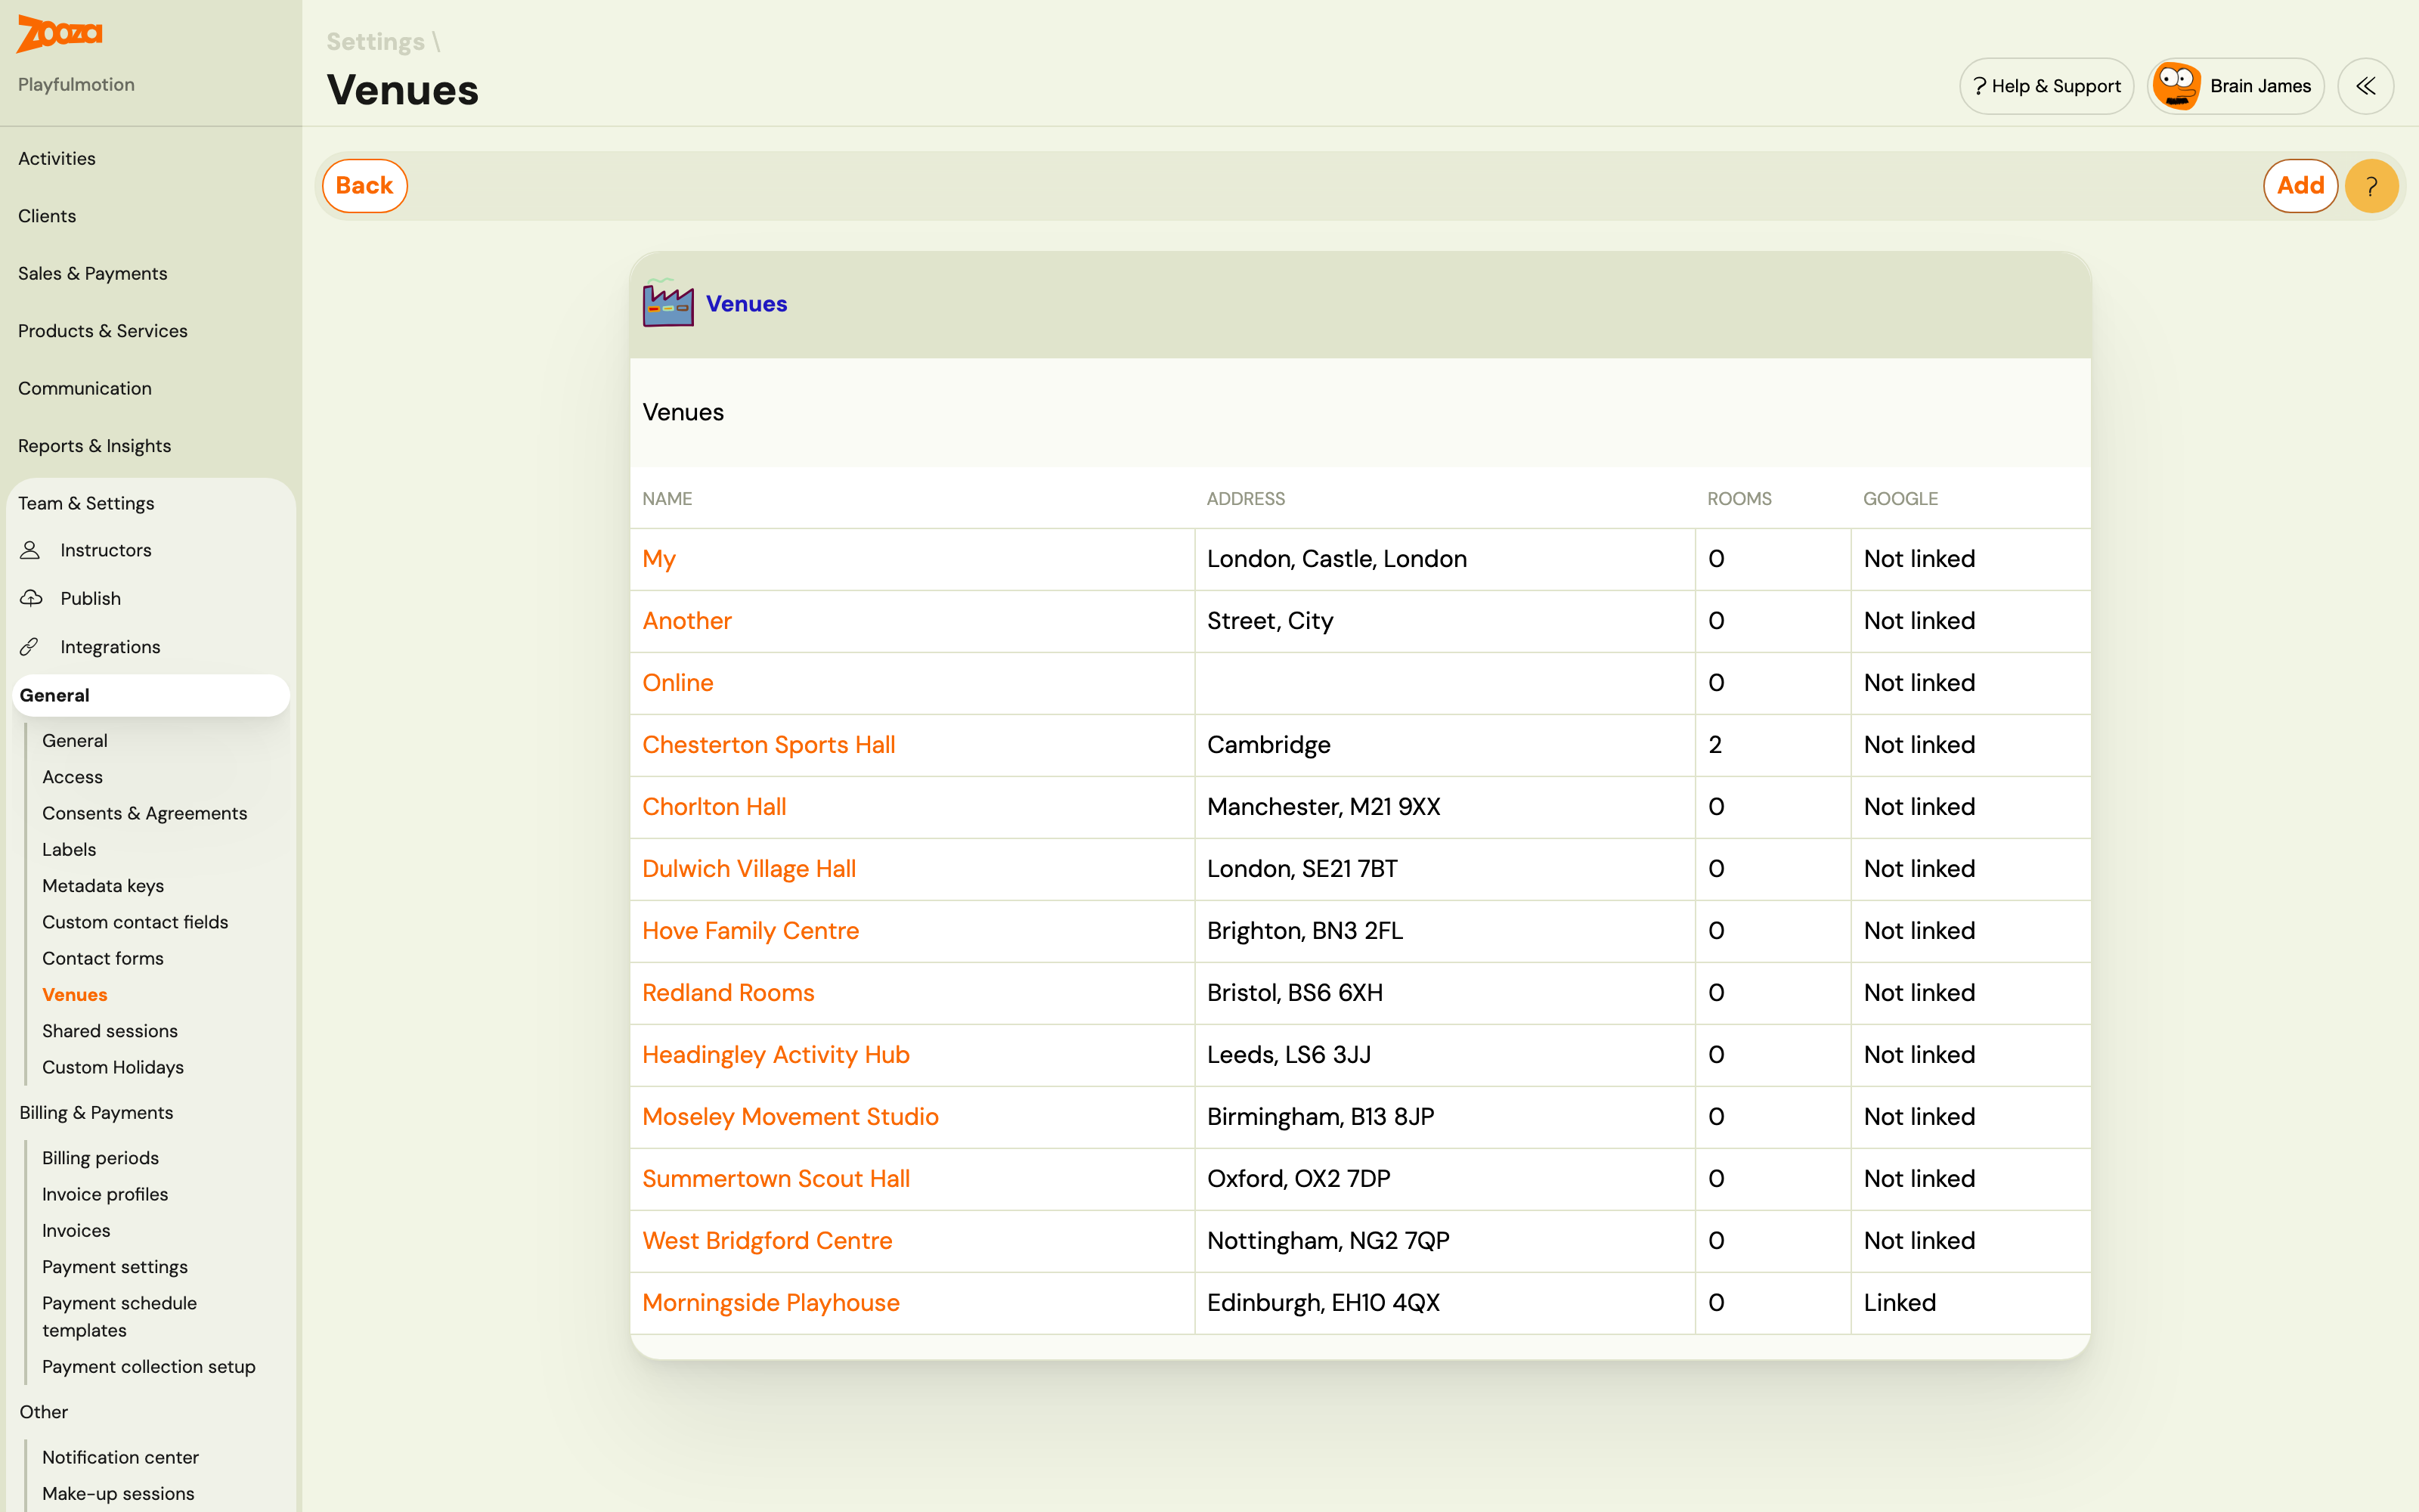The height and width of the screenshot is (1512, 2419).
Task: Open Morningside Playhouse venue
Action: 771,1303
